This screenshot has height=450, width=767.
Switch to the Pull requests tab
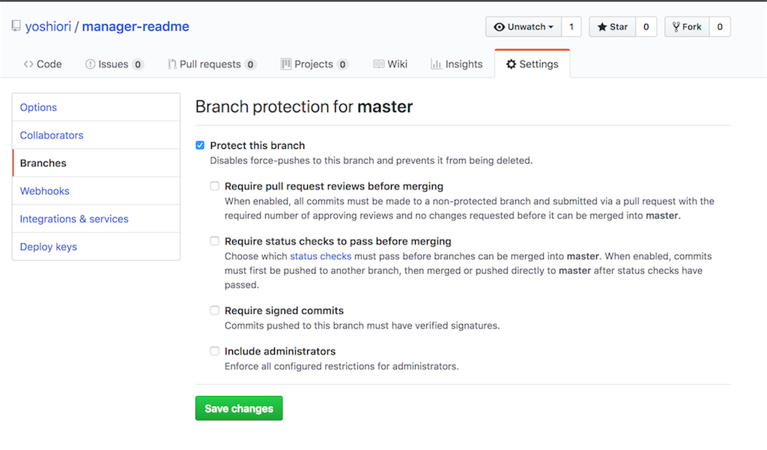[211, 64]
